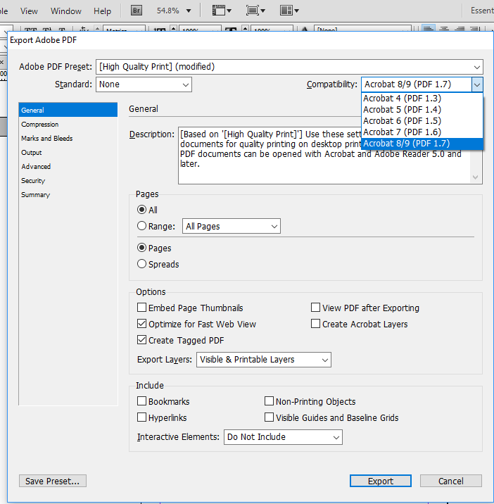Image resolution: width=494 pixels, height=504 pixels.
Task: Open the Interactive Elements dropdown
Action: [336, 437]
